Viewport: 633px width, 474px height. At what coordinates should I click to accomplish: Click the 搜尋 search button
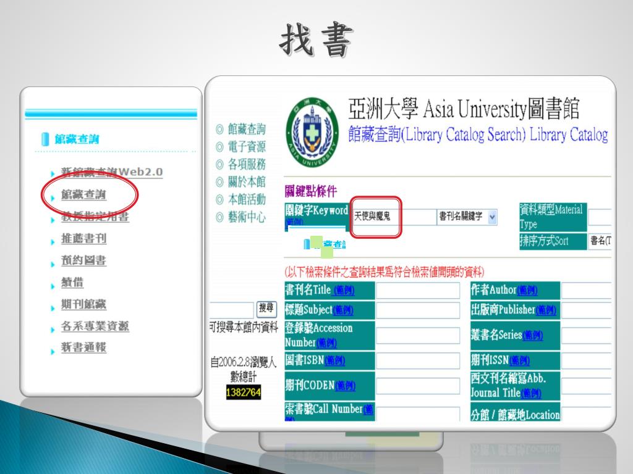(x=266, y=309)
